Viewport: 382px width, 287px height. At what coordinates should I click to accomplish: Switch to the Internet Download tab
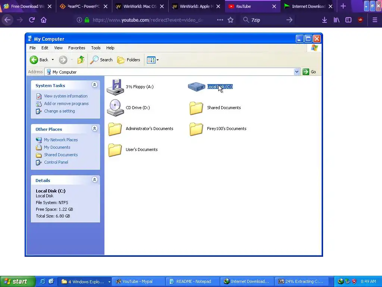[x=309, y=6]
